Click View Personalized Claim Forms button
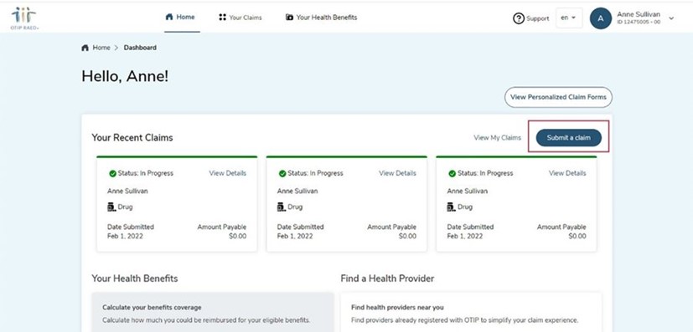This screenshot has height=332, width=693. click(x=558, y=97)
